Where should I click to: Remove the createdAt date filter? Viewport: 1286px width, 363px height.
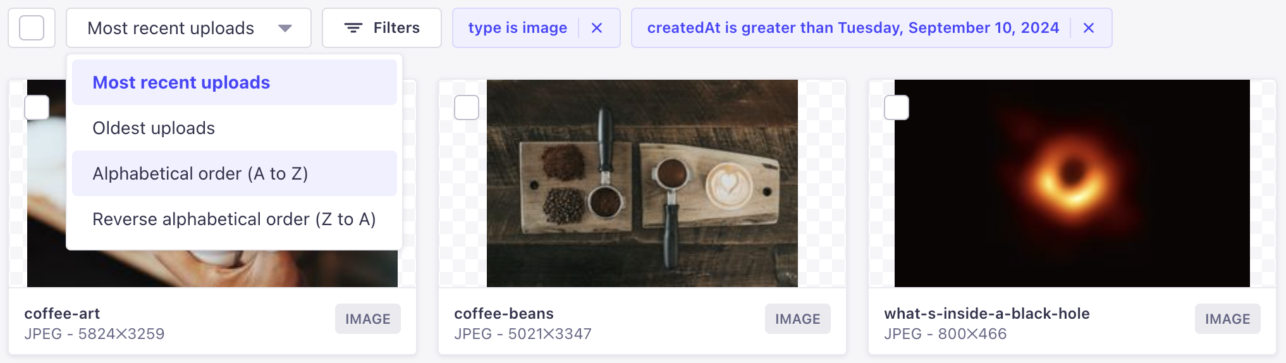1089,28
